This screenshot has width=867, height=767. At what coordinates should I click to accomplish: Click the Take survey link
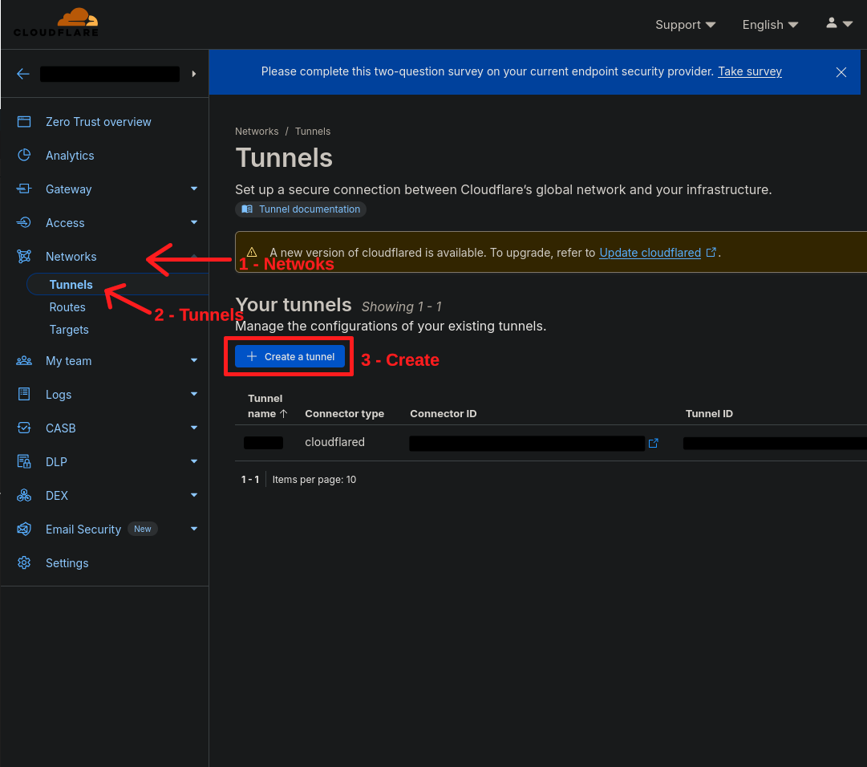[749, 71]
